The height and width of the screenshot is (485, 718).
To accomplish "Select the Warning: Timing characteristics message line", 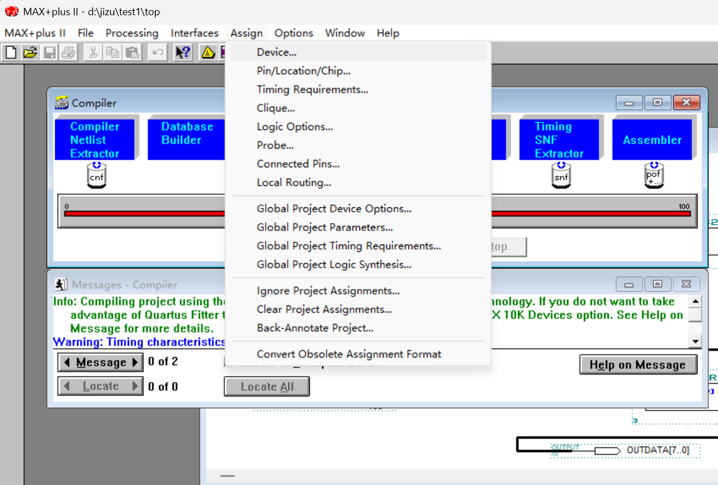I will [140, 342].
